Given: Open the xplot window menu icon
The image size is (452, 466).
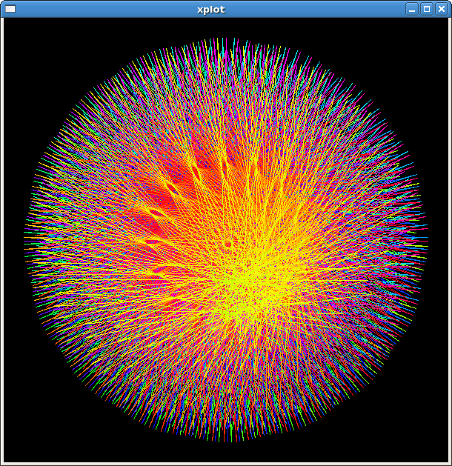Looking at the screenshot, I should (x=10, y=9).
